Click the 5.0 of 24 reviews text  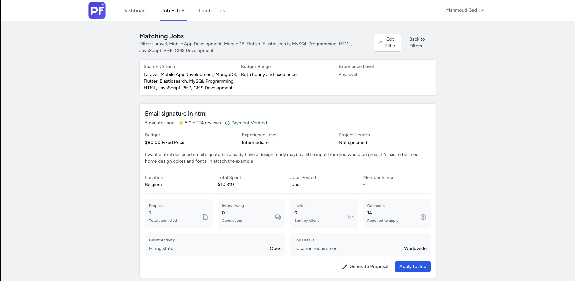tap(203, 123)
